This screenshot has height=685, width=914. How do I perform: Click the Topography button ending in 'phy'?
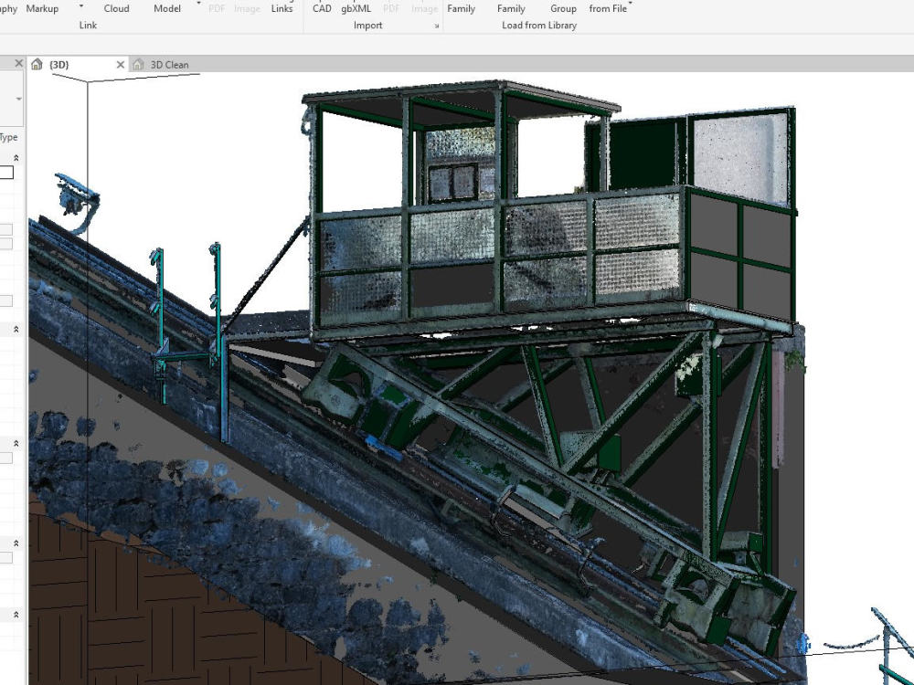[x=9, y=8]
